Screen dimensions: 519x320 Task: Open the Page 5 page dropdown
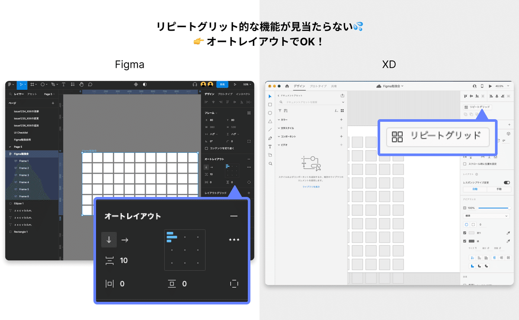[49, 94]
